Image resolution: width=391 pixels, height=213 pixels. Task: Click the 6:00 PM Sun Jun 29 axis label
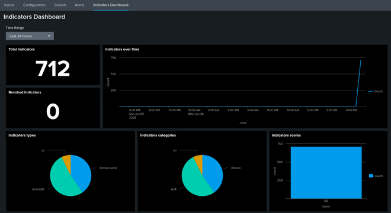136,114
